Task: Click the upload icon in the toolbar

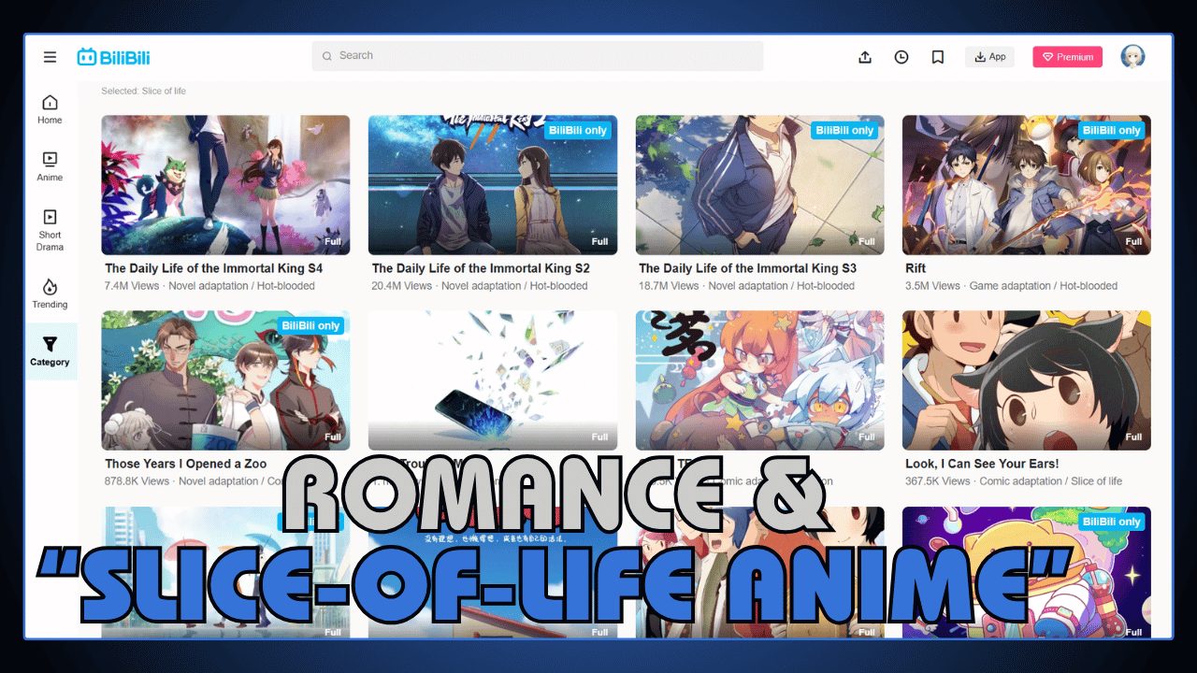Action: 864,56
